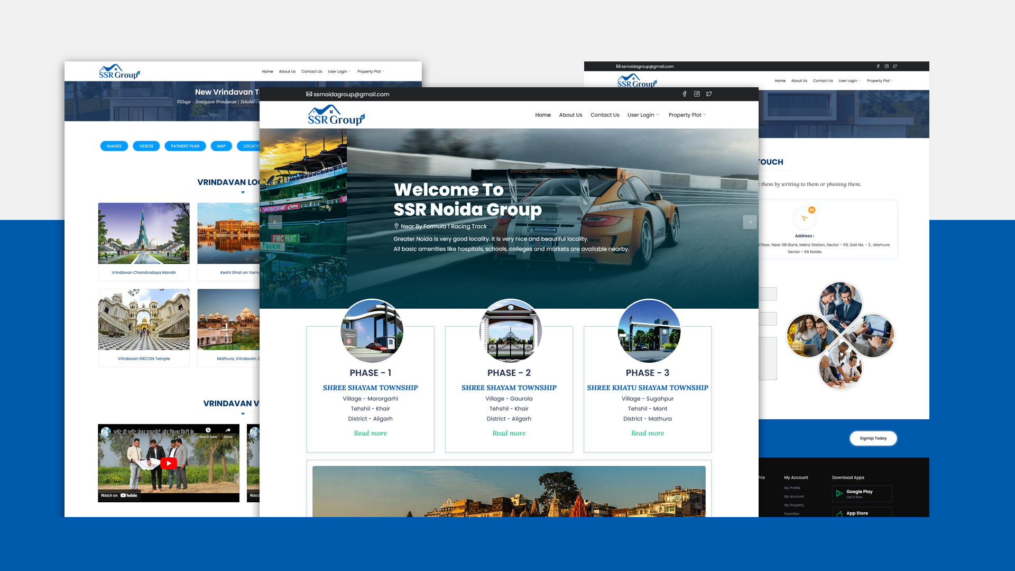Screen dimensions: 1015x571
Task: Click the envelope email icon in center header
Action: click(x=309, y=94)
